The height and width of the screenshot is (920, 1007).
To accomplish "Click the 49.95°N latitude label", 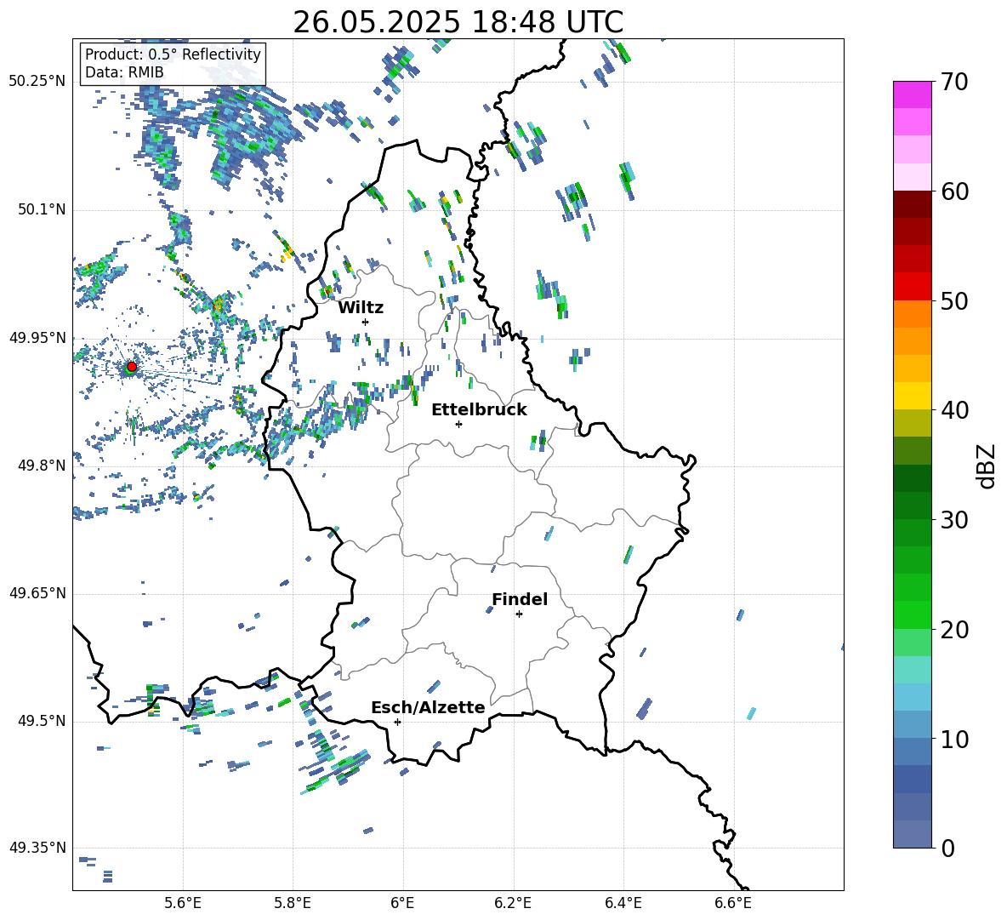I will 37,338.
